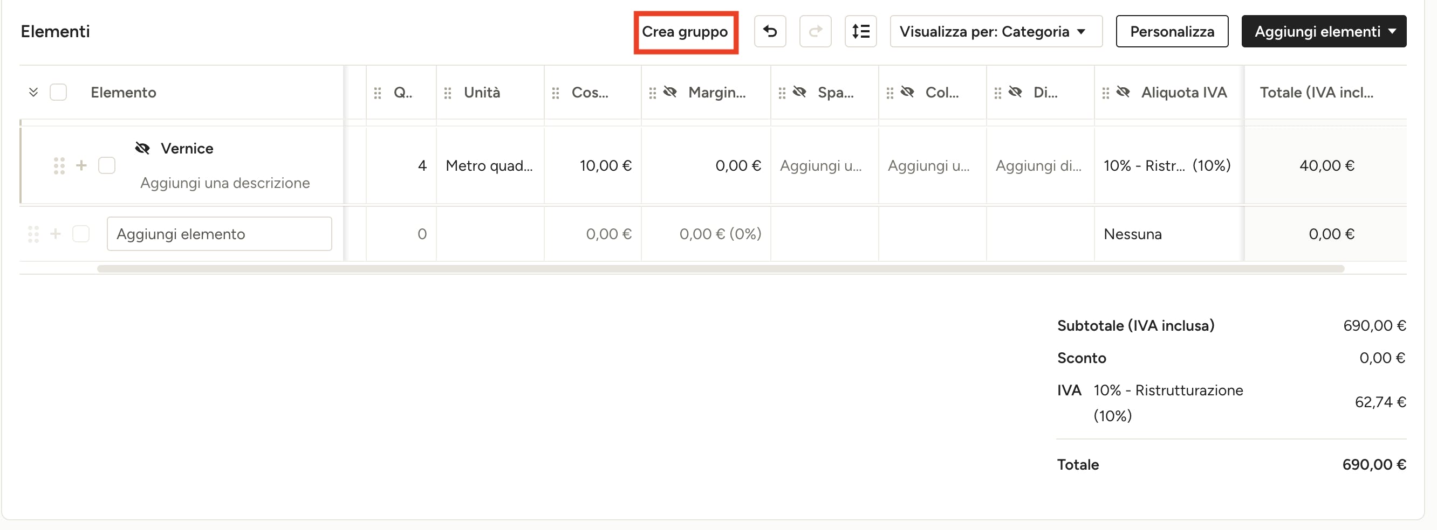Open the Metro quad... unit cell
Image resolution: width=1437 pixels, height=530 pixels.
490,165
